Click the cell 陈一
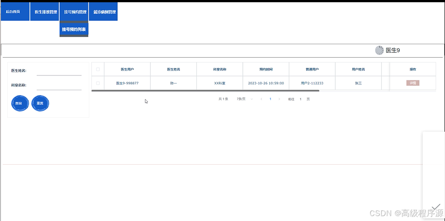445x221 pixels. (173, 83)
